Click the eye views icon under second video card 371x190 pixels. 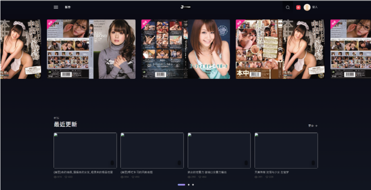click(x=122, y=177)
